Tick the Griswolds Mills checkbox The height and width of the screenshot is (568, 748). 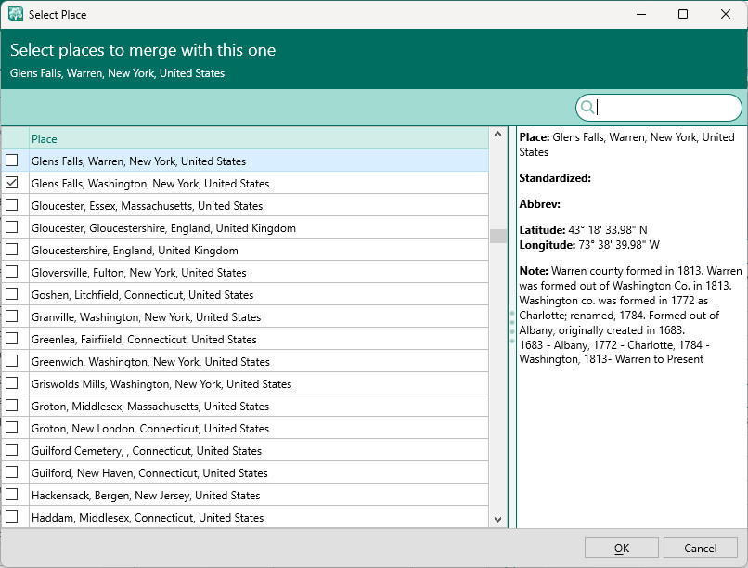point(12,383)
